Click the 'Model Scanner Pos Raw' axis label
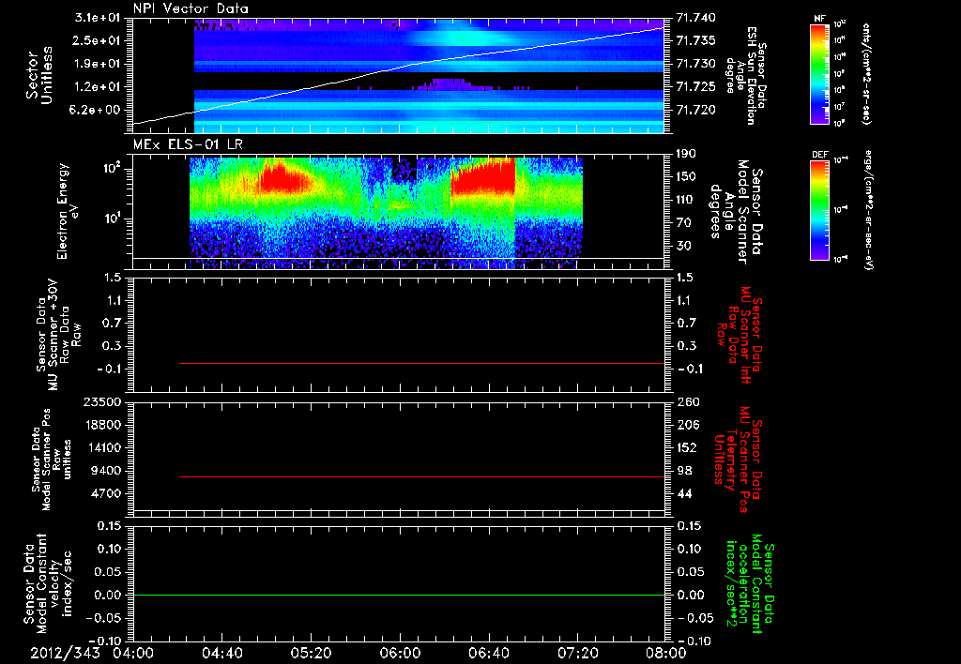Image resolution: width=961 pixels, height=664 pixels. (52, 460)
